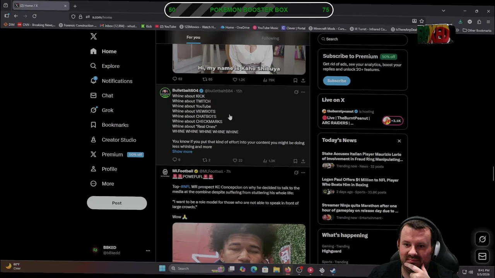Image resolution: width=495 pixels, height=278 pixels.
Task: Repost Bulletbait604 post
Action: (207, 160)
